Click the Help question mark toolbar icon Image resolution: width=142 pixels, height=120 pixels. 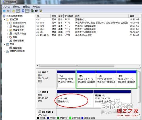tap(23, 11)
